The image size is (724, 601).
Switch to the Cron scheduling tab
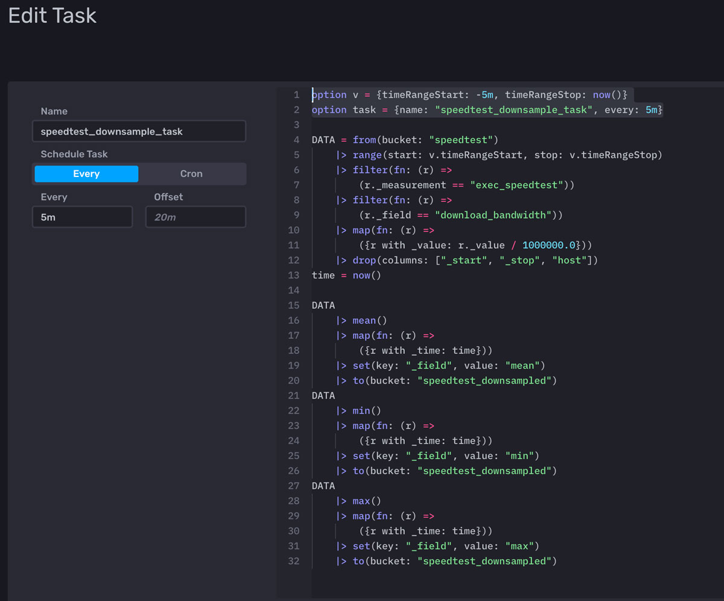(x=192, y=173)
